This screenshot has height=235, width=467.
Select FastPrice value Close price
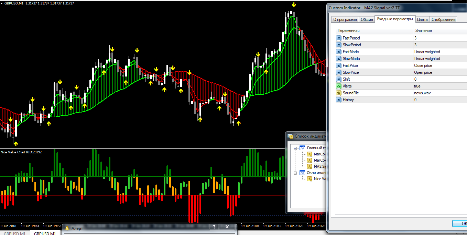pos(423,66)
